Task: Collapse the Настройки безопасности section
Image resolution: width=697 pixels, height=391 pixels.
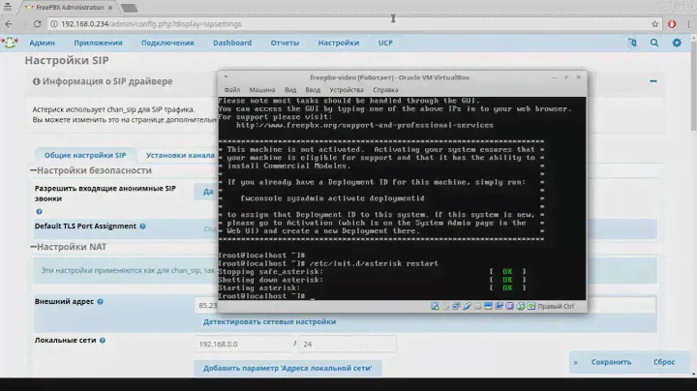Action: [30, 171]
